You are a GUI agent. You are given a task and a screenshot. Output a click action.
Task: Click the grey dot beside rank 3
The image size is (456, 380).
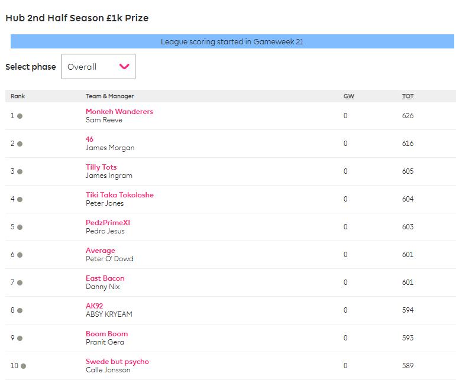point(20,172)
